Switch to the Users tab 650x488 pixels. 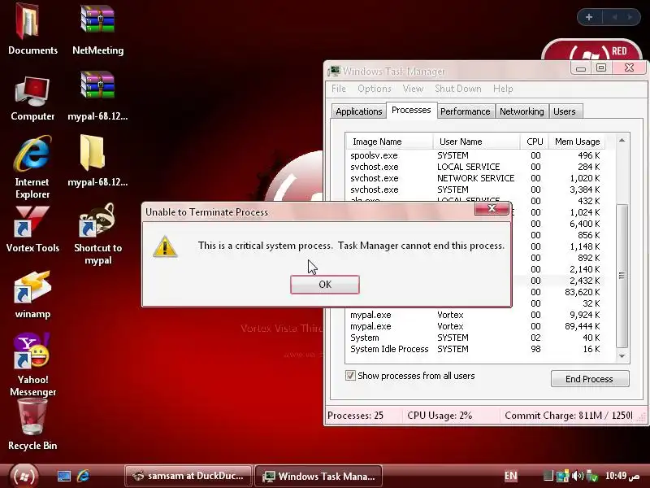pos(565,111)
